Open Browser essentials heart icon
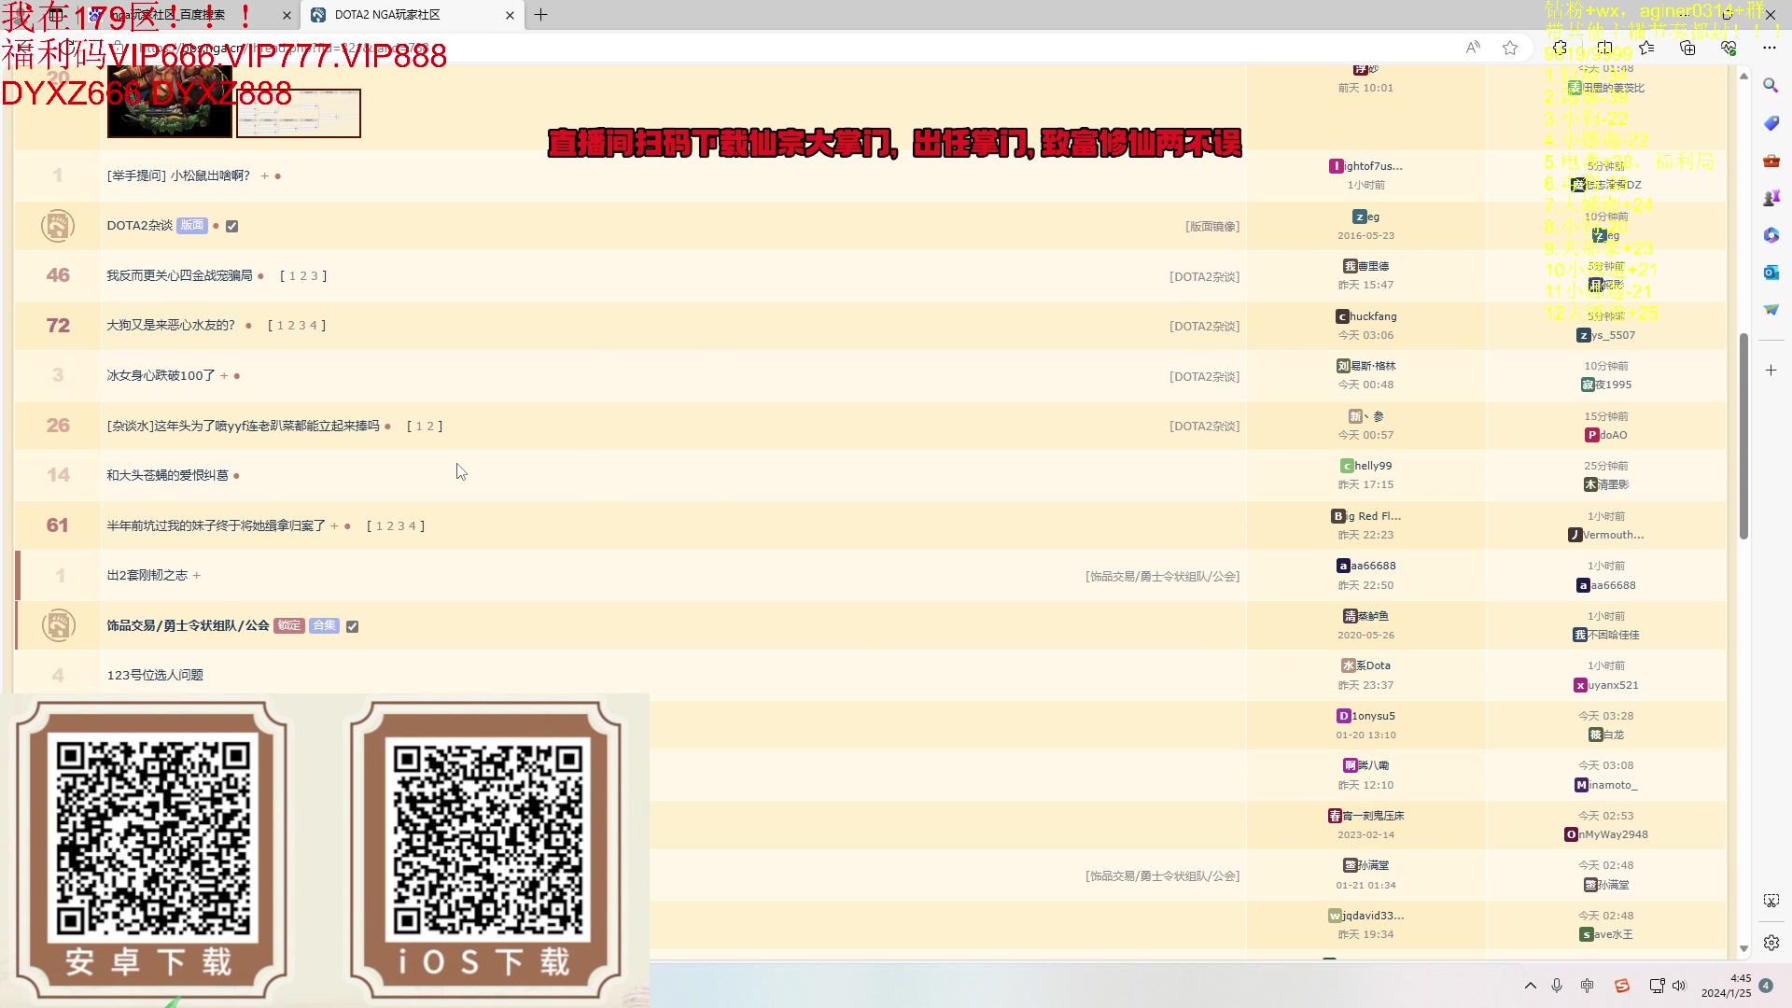 [1729, 48]
